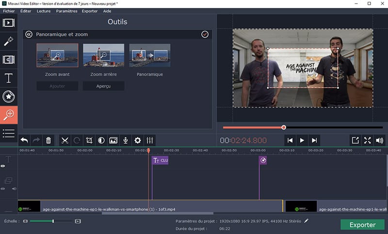388x234 pixels.
Task: Delete selected clip with trash icon
Action: point(48,140)
